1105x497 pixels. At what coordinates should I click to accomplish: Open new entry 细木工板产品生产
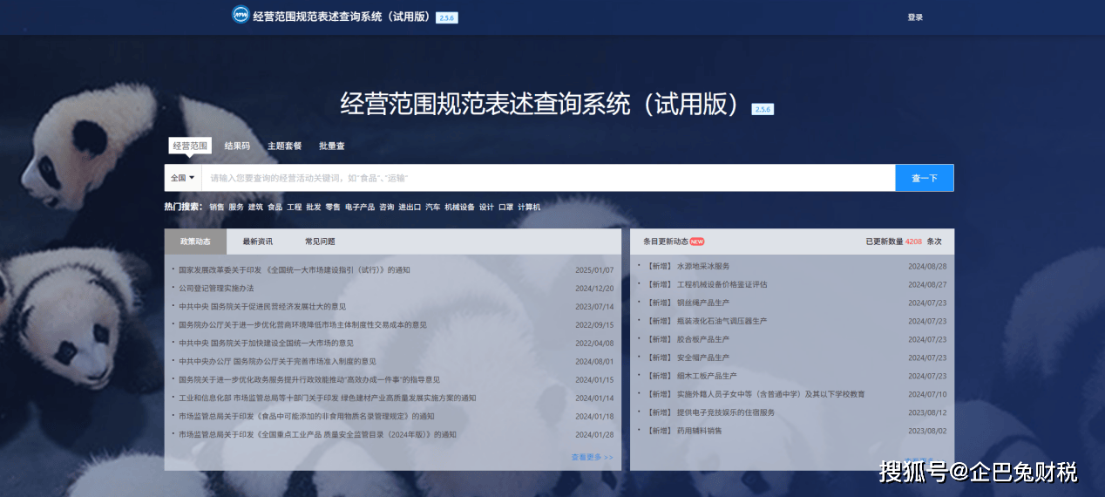tap(692, 376)
